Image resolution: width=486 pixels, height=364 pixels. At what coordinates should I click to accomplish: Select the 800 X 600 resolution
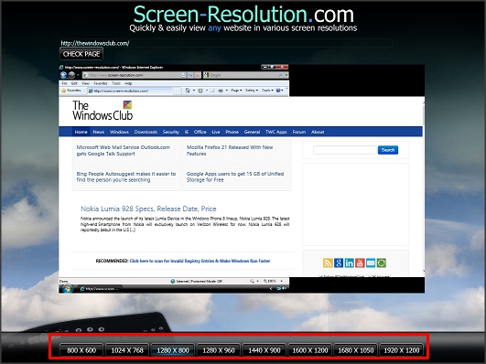coord(81,350)
